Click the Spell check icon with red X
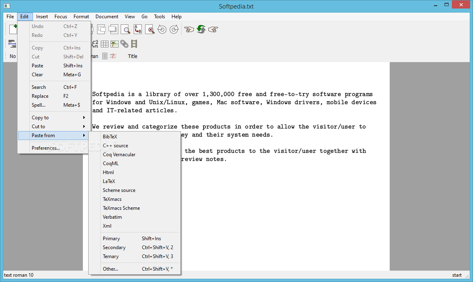473x282 pixels. pyautogui.click(x=150, y=29)
